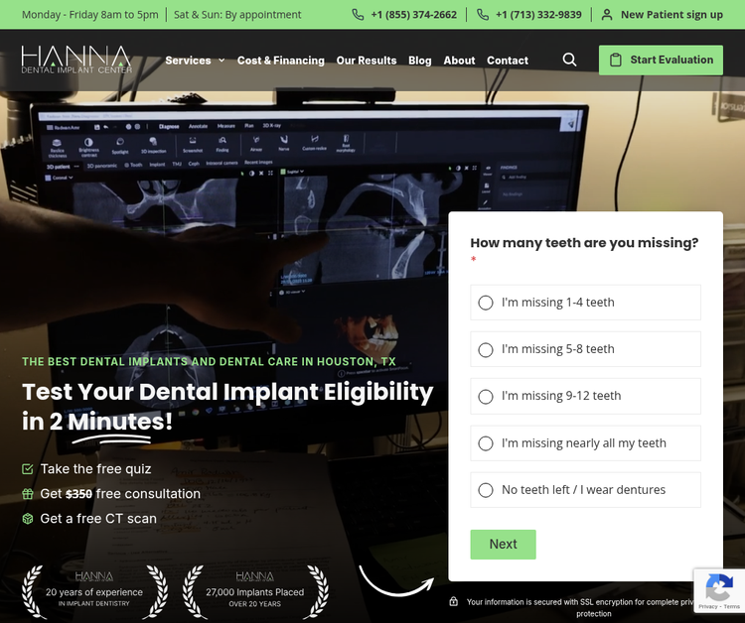Click the green Next button
Image resolution: width=745 pixels, height=623 pixels.
[504, 545]
